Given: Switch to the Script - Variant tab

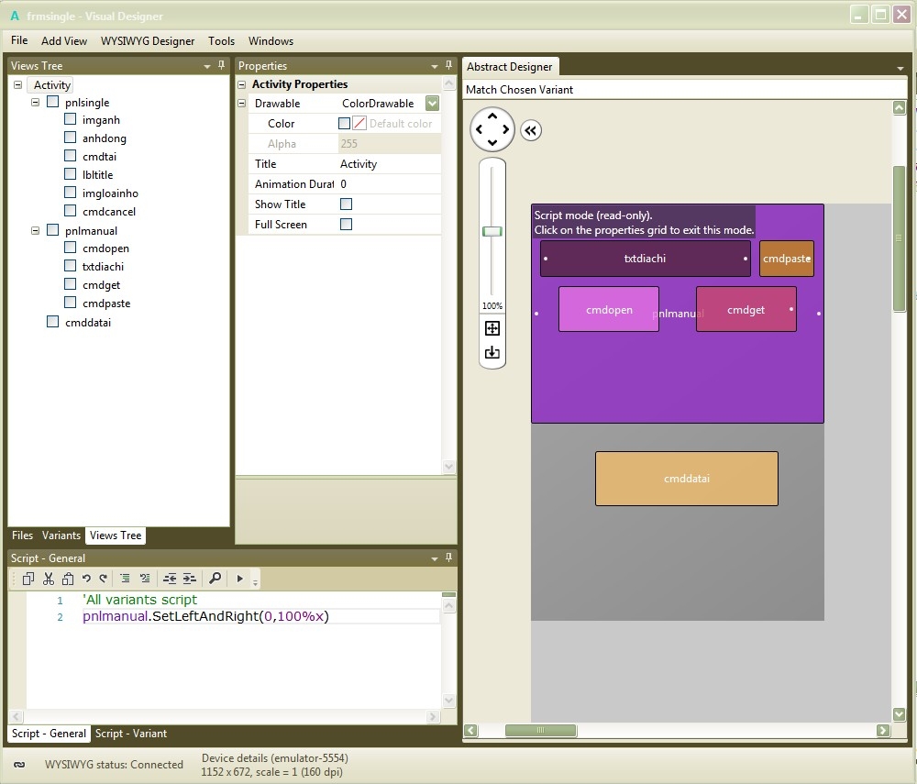Looking at the screenshot, I should (x=131, y=734).
